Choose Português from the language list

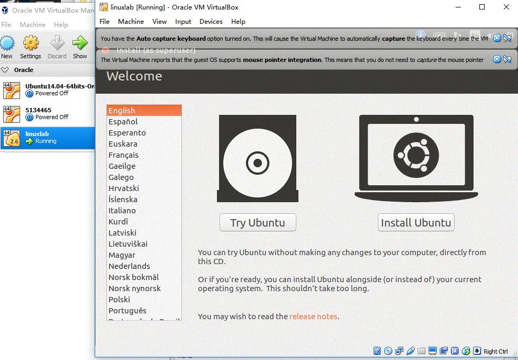(x=144, y=311)
